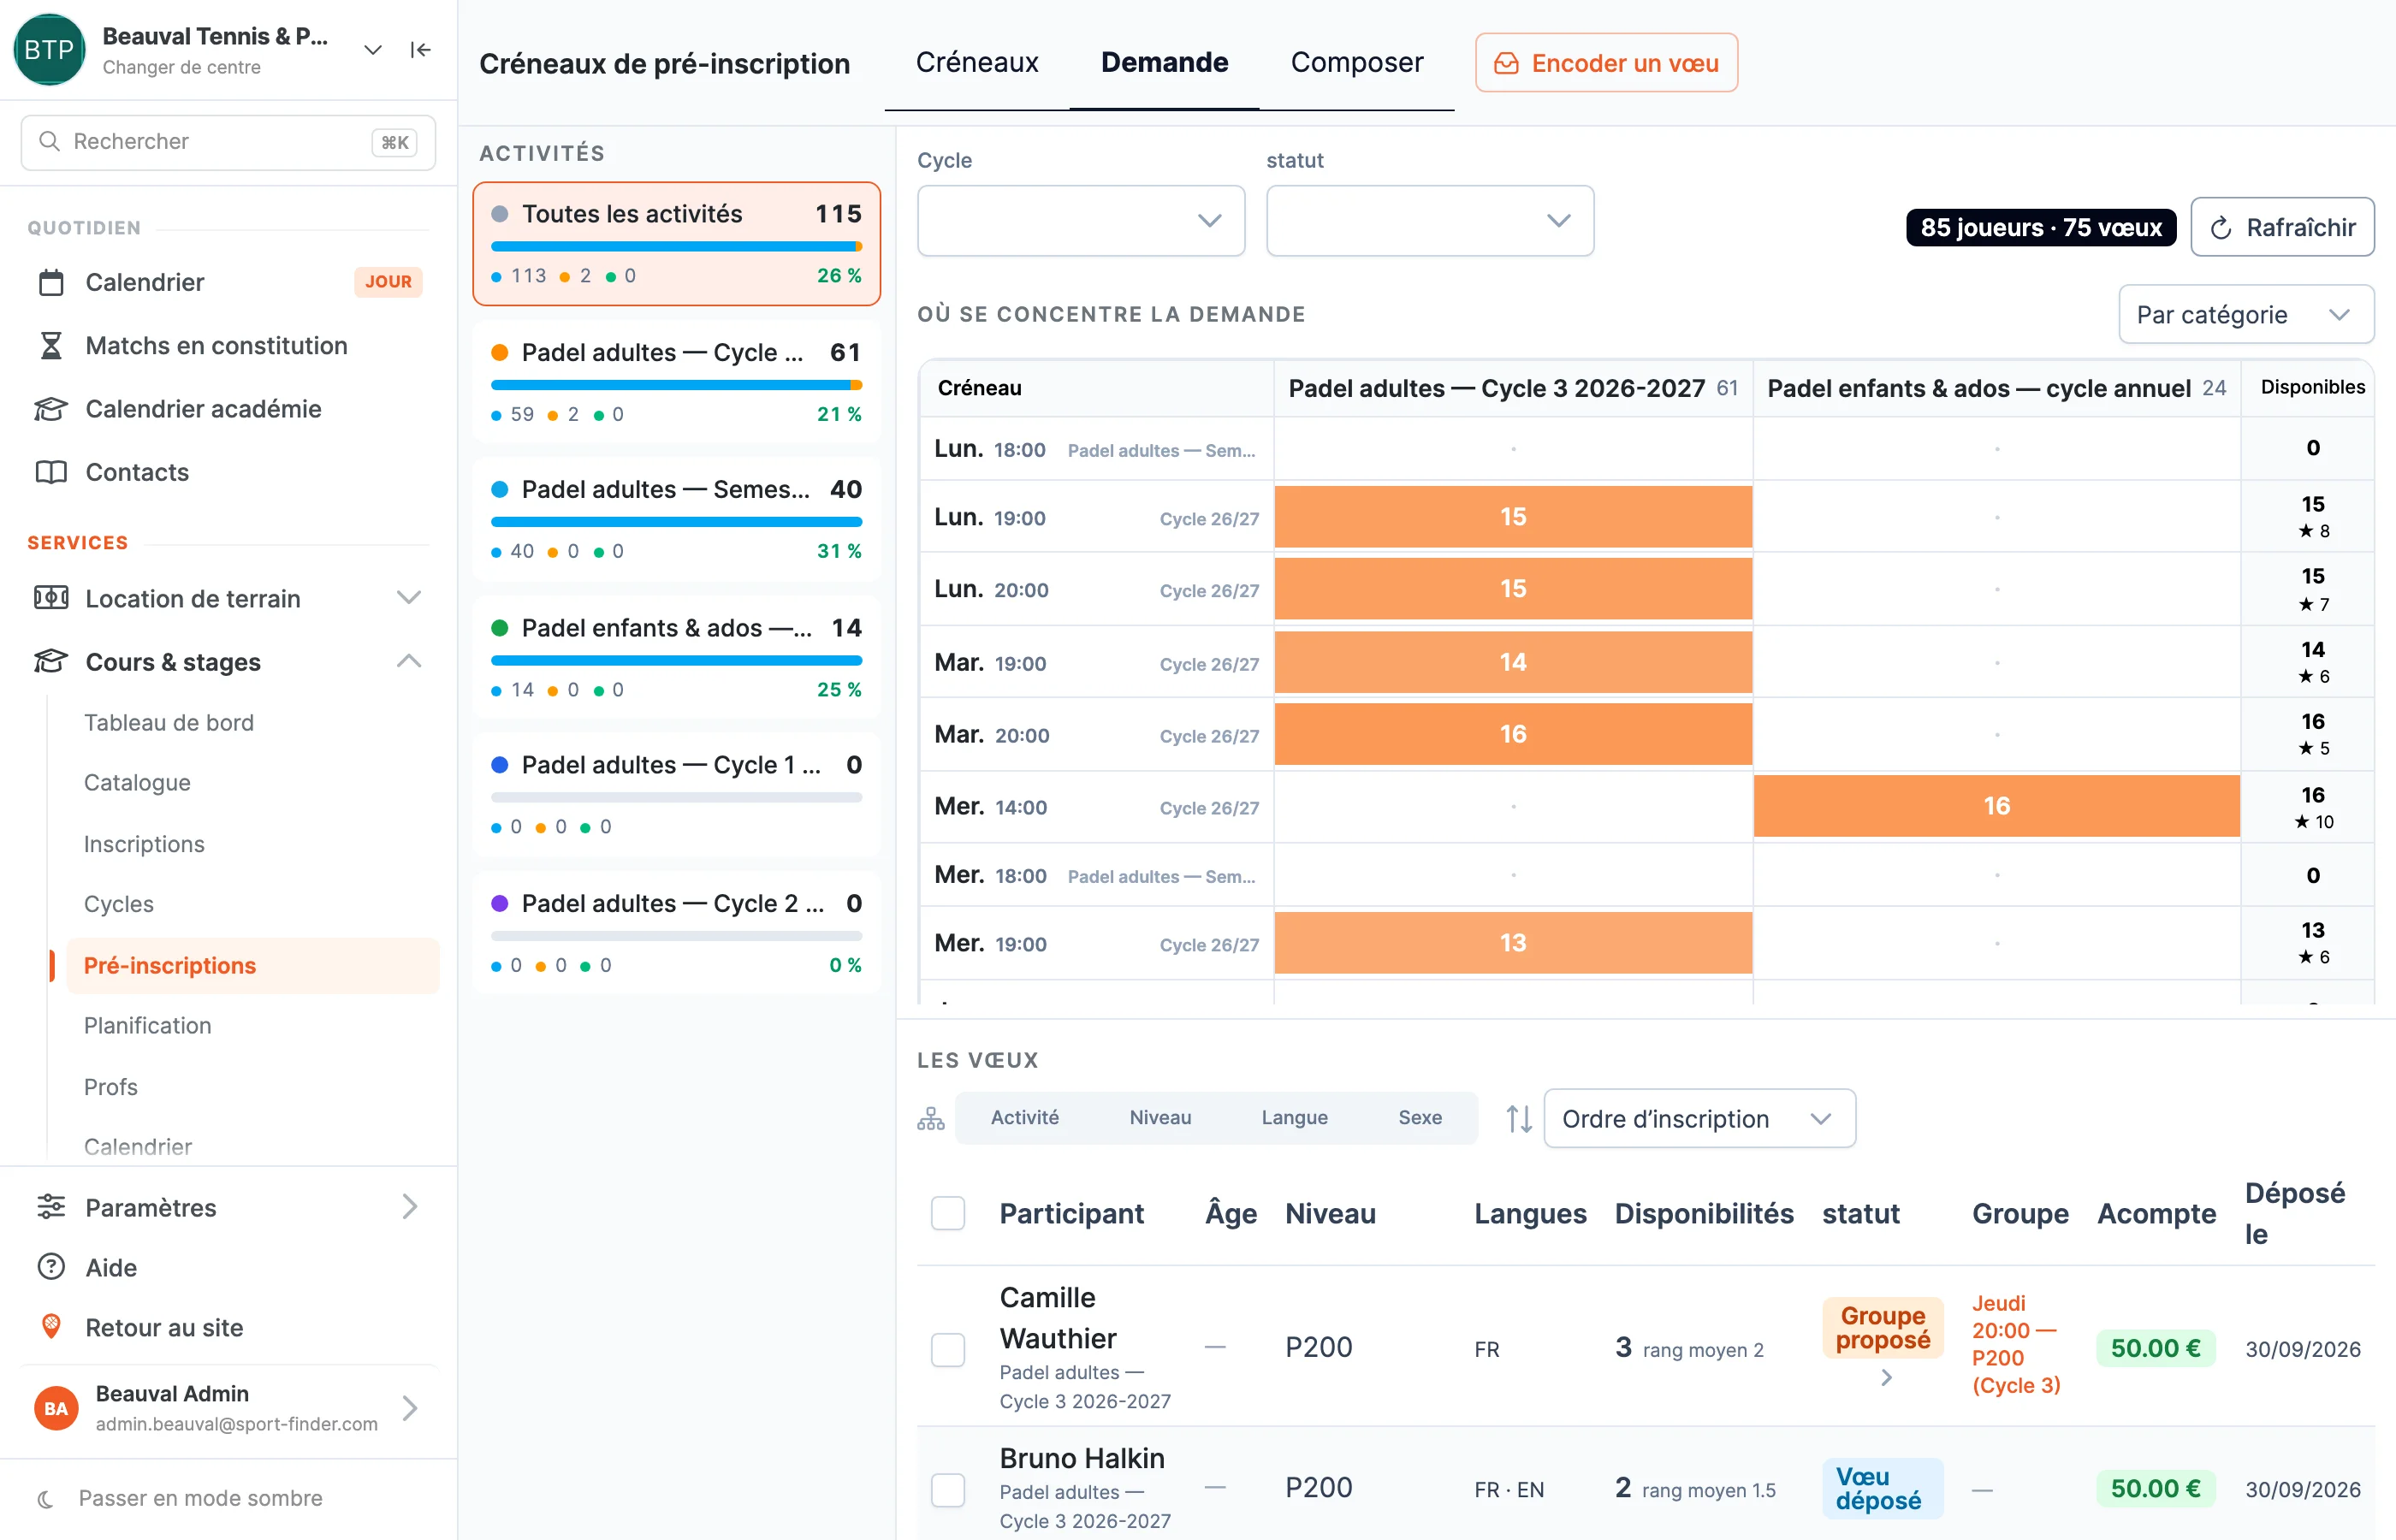Click the Aide question mark icon

[x=51, y=1267]
